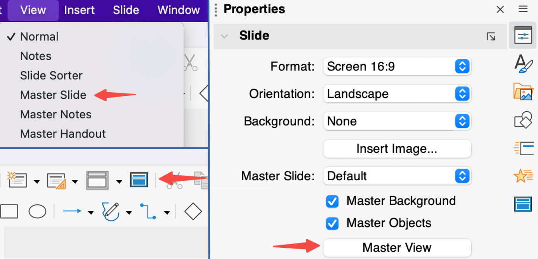Click the Master View button
The height and width of the screenshot is (259, 538).
(397, 248)
